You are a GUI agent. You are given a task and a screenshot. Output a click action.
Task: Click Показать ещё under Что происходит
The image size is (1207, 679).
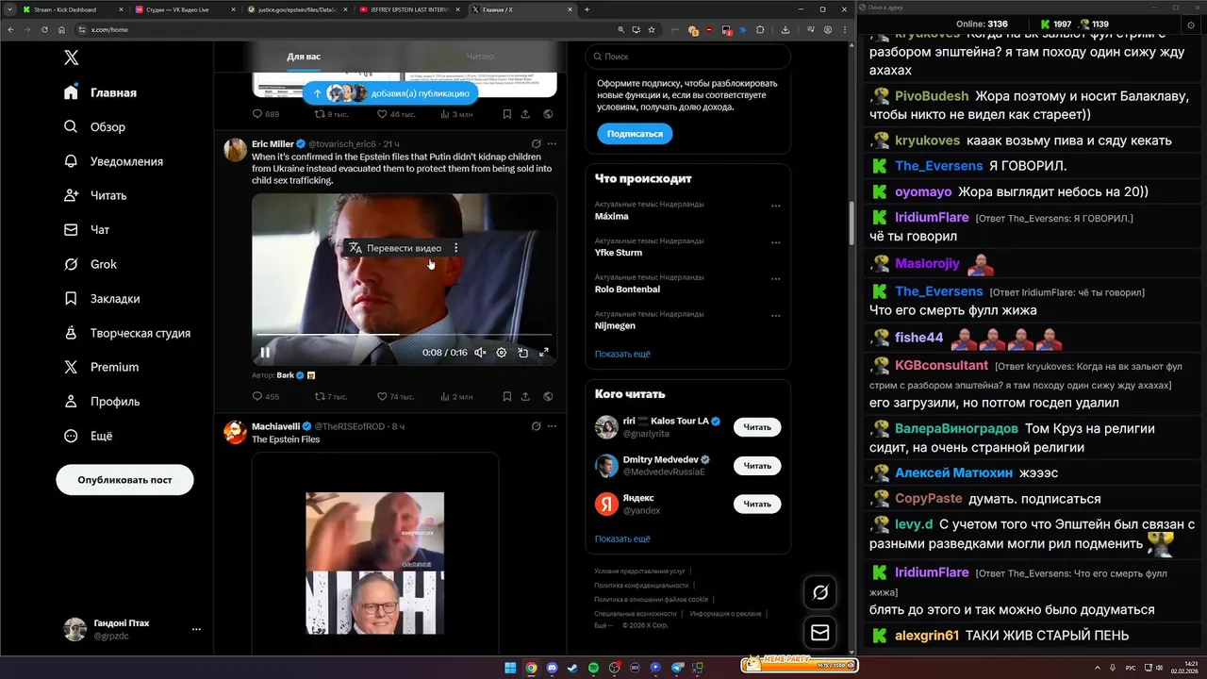[x=622, y=354]
